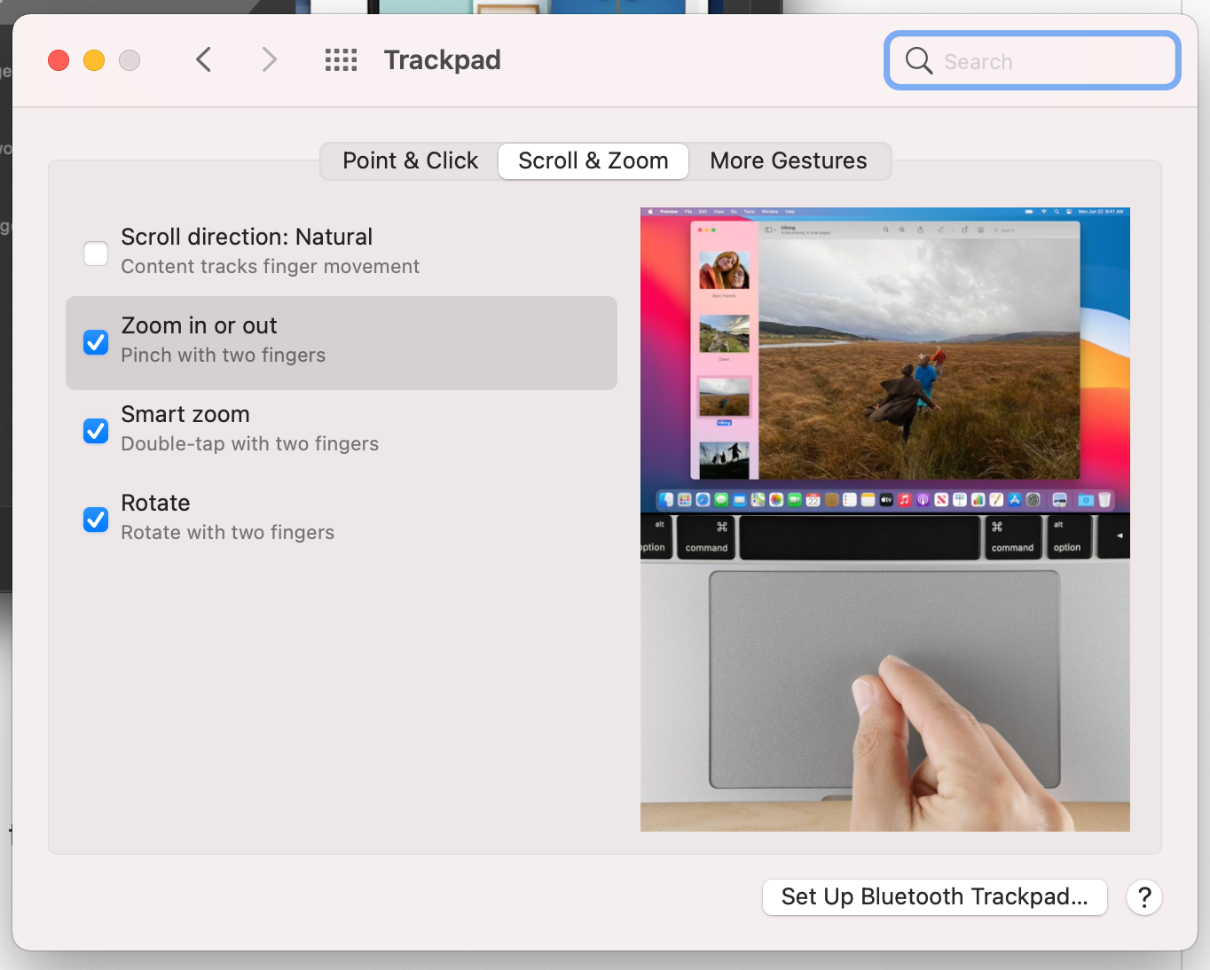This screenshot has height=970, width=1210.
Task: Select the "Rotate with two fingers" description
Action: [x=227, y=533]
